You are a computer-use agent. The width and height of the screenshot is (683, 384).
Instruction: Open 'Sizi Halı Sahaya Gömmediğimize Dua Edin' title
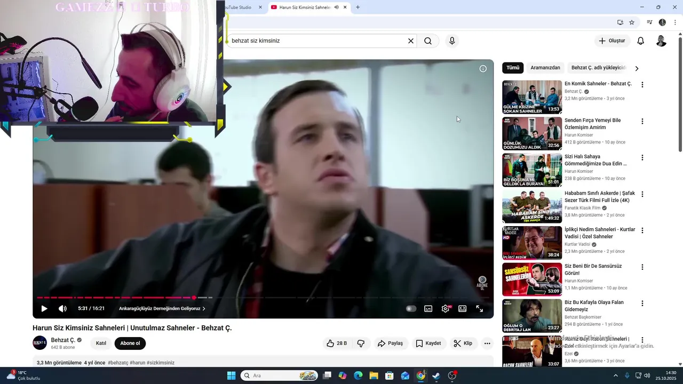(x=595, y=160)
